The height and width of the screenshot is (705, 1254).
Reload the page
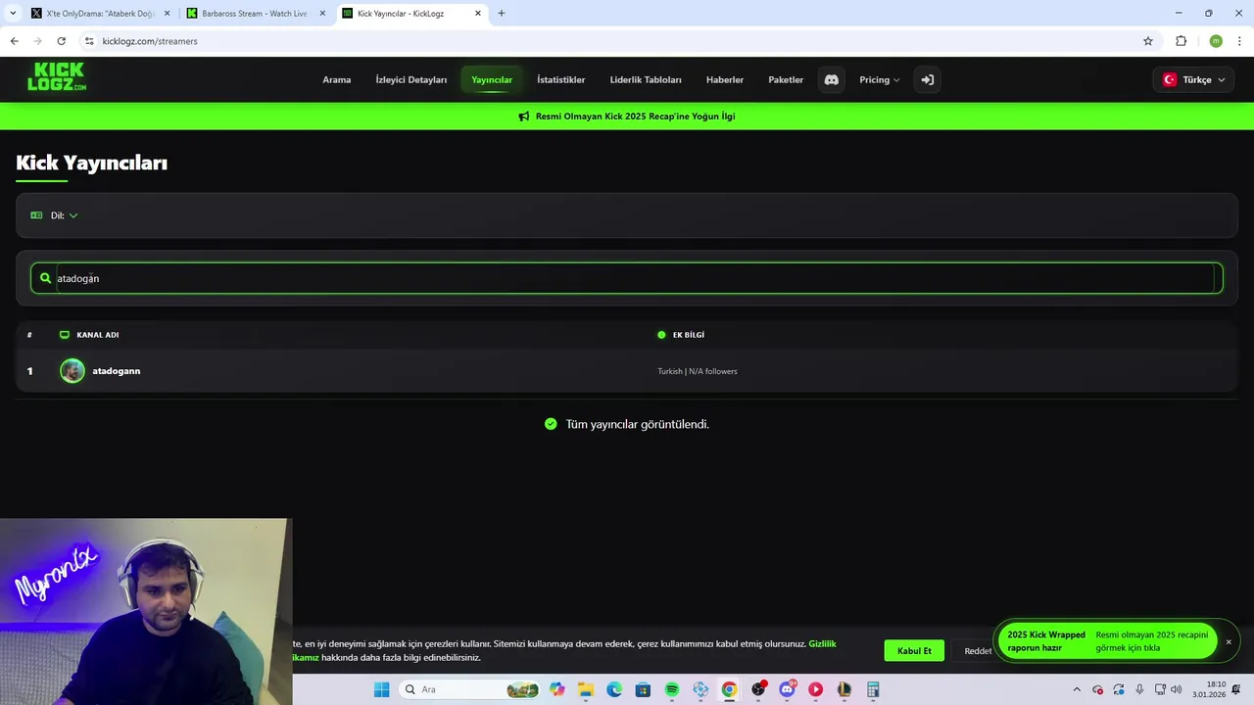click(x=61, y=41)
